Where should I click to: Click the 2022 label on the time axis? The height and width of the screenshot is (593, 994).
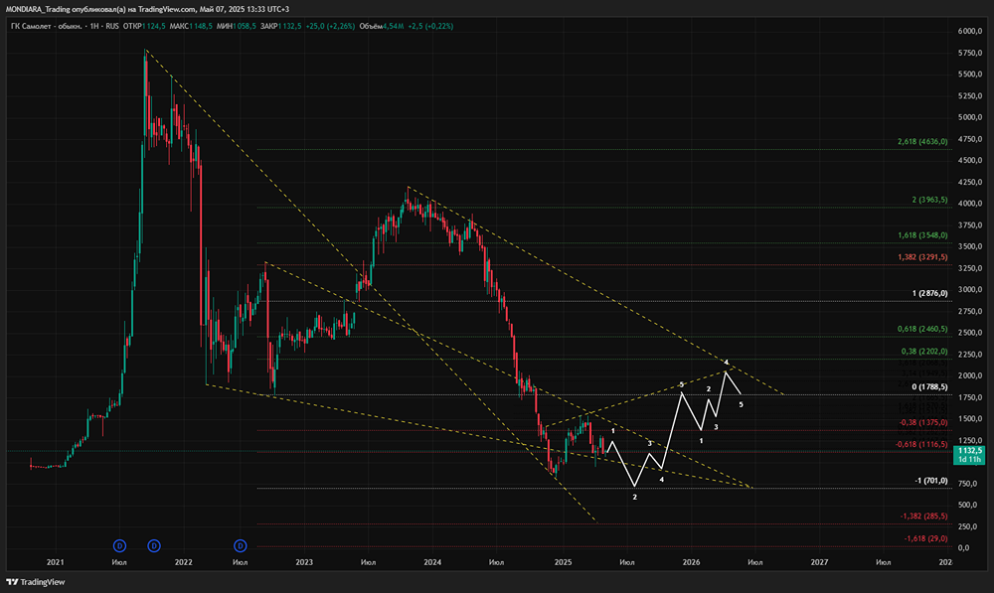click(x=183, y=562)
